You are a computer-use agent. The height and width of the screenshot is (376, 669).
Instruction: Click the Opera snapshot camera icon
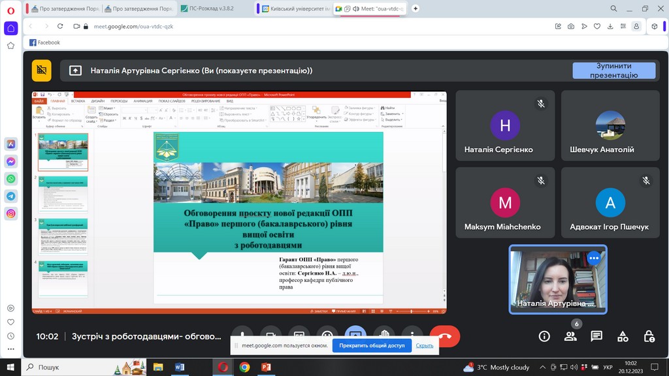tap(571, 26)
